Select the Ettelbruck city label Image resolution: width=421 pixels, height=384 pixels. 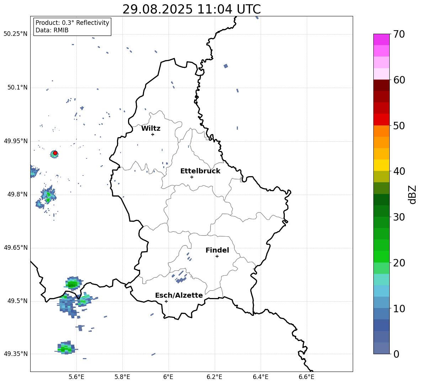click(x=200, y=171)
